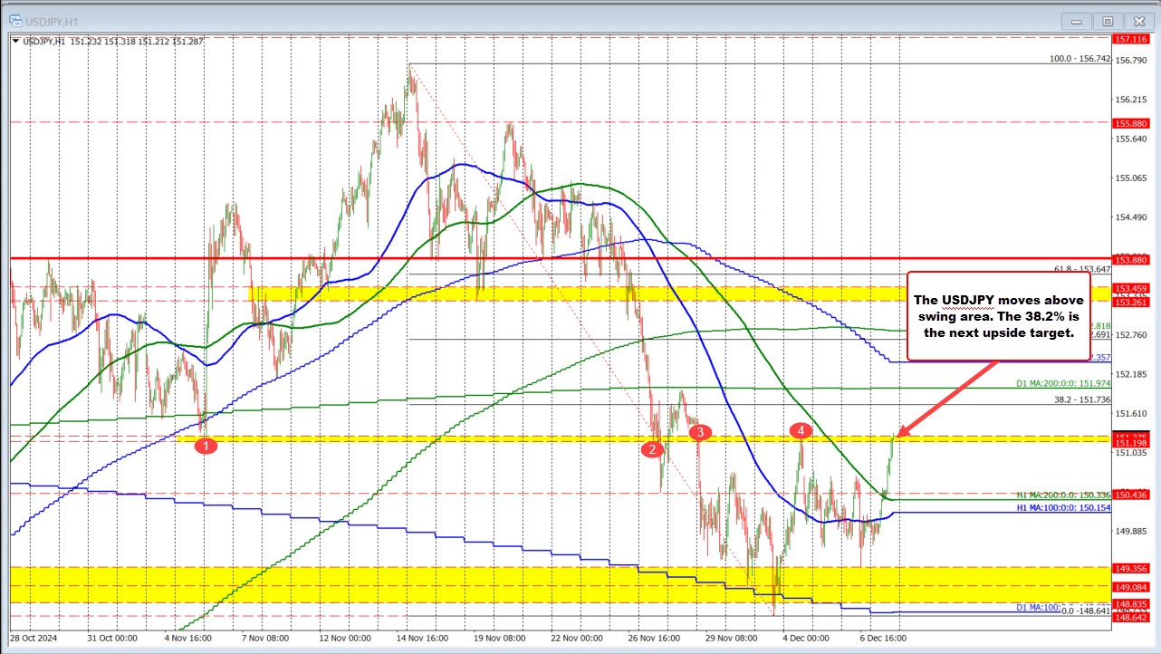Select the red circled marker labeled 4
Viewport: 1161px width, 654px height.
click(801, 431)
